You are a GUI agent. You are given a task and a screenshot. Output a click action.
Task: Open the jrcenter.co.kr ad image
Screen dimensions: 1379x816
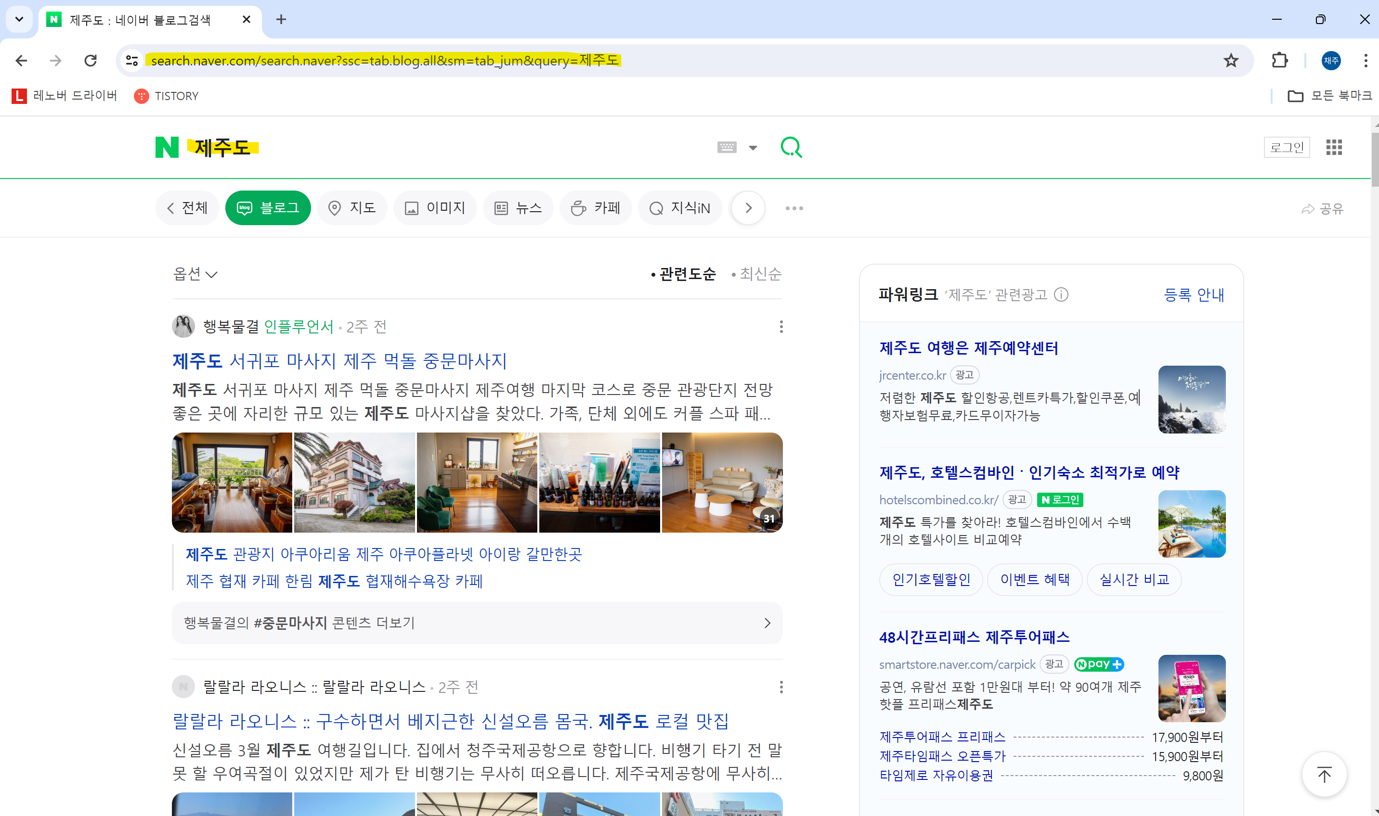tap(1192, 400)
